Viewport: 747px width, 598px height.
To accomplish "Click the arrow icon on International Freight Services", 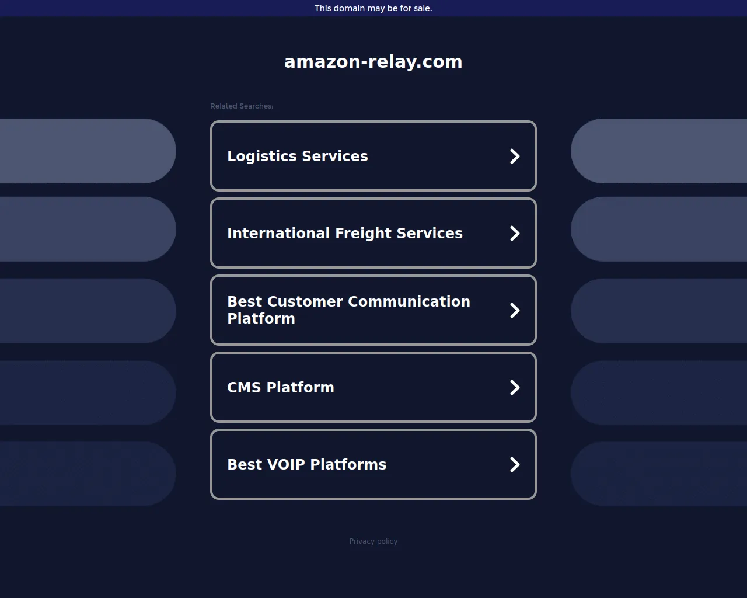I will pos(515,233).
